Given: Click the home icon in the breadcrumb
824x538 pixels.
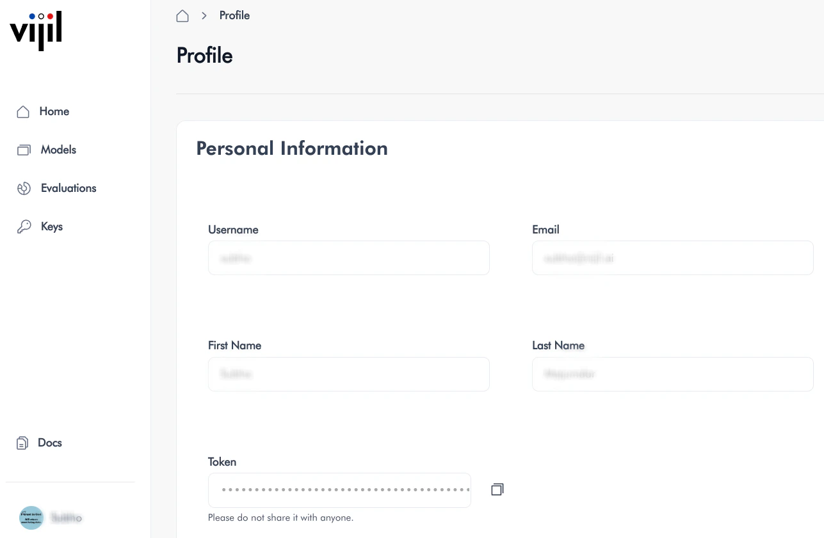Looking at the screenshot, I should pos(182,15).
